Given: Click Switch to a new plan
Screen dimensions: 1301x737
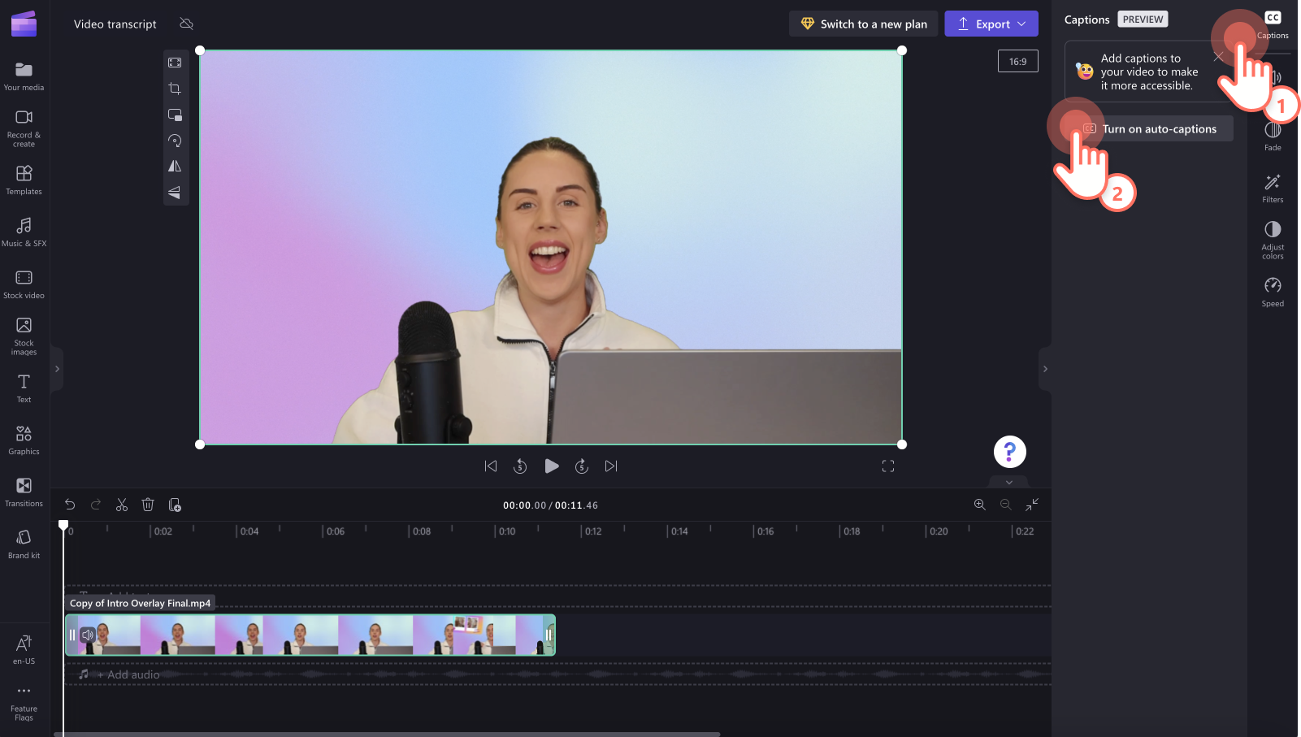Looking at the screenshot, I should point(863,24).
